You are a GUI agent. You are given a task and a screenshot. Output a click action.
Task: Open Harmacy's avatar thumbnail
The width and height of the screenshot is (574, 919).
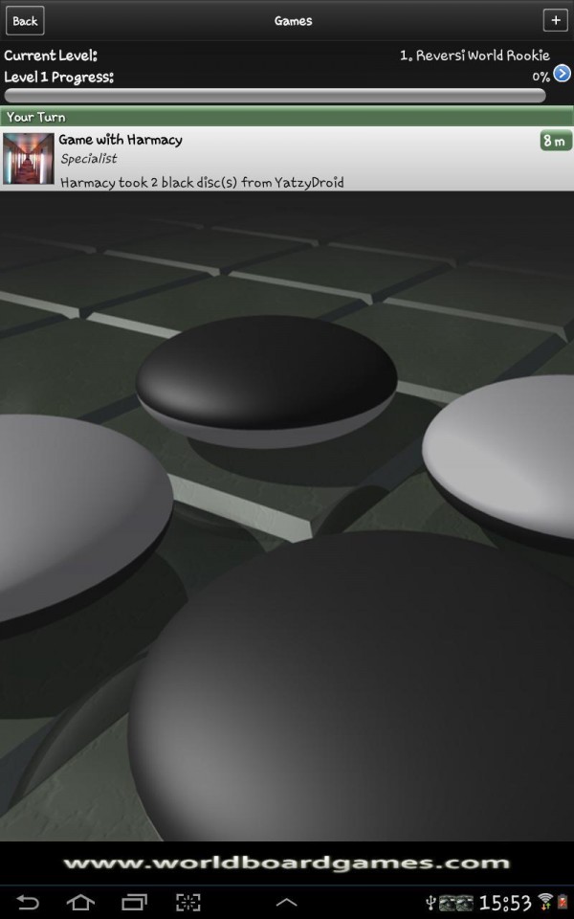click(29, 159)
